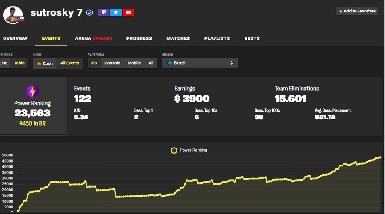Open the Matches tab
The width and height of the screenshot is (385, 214).
click(178, 38)
